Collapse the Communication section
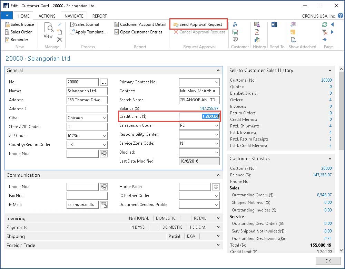Screen dimensions: 345x269 coord(218,175)
